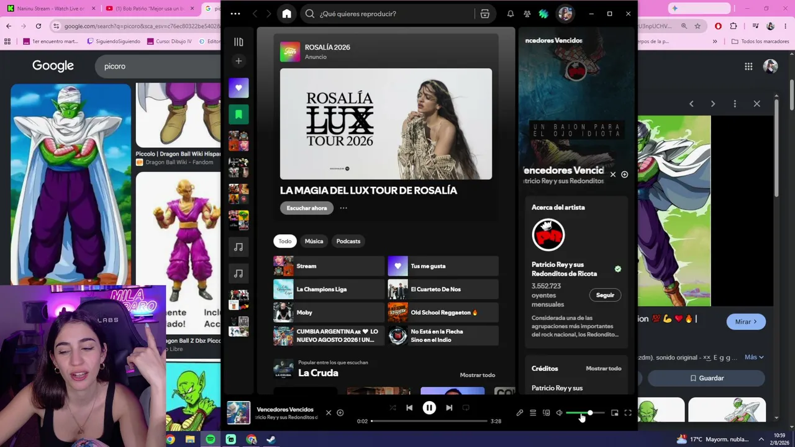
Task: Open Chrome media controls icon
Action: pos(755,26)
